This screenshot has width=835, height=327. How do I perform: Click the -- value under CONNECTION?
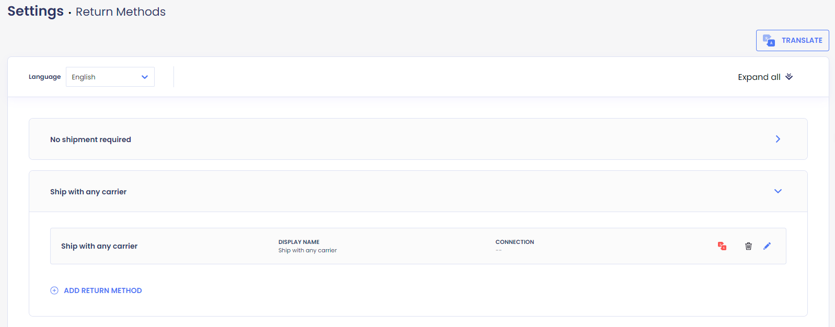point(498,251)
